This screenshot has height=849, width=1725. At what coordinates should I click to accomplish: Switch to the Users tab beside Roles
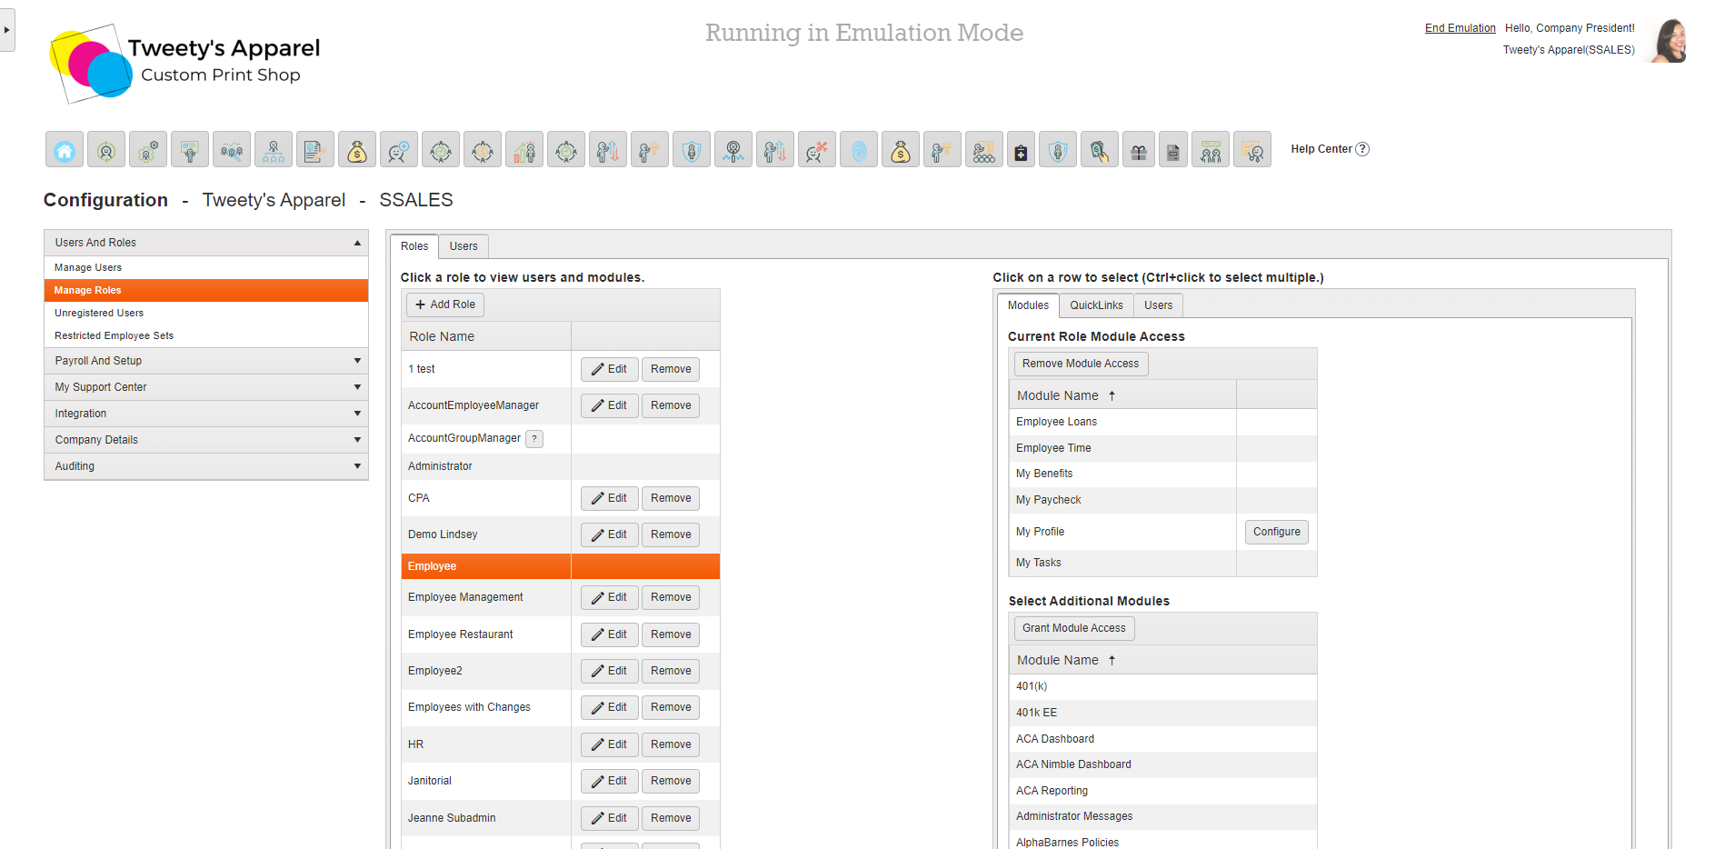pos(464,246)
